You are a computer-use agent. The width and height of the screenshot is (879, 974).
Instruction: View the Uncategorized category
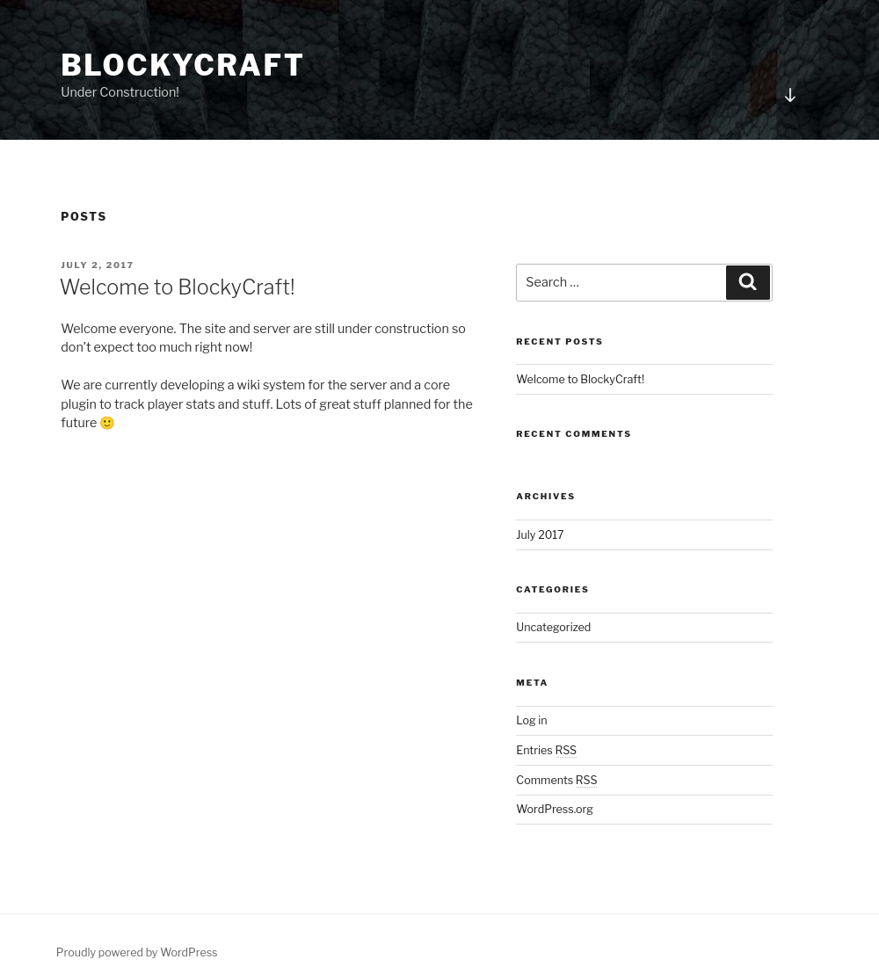[553, 627]
